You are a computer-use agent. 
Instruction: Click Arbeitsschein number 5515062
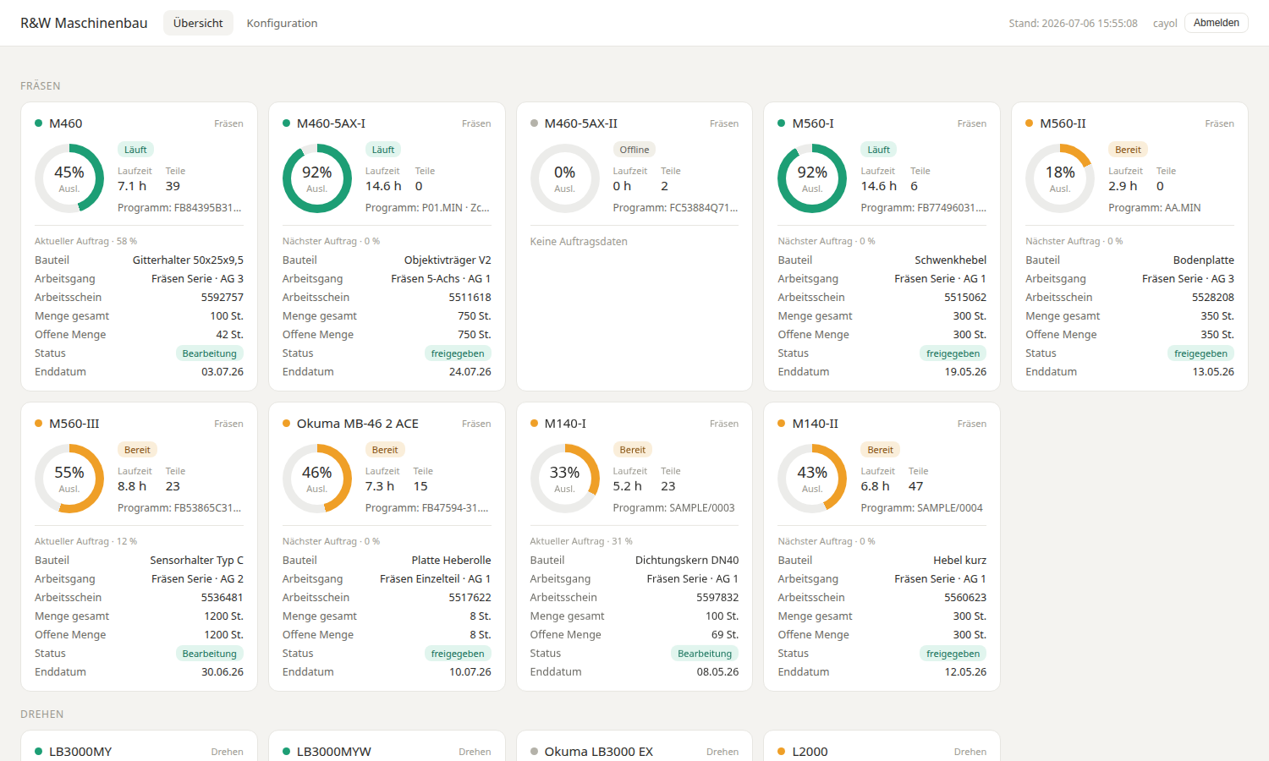(965, 298)
